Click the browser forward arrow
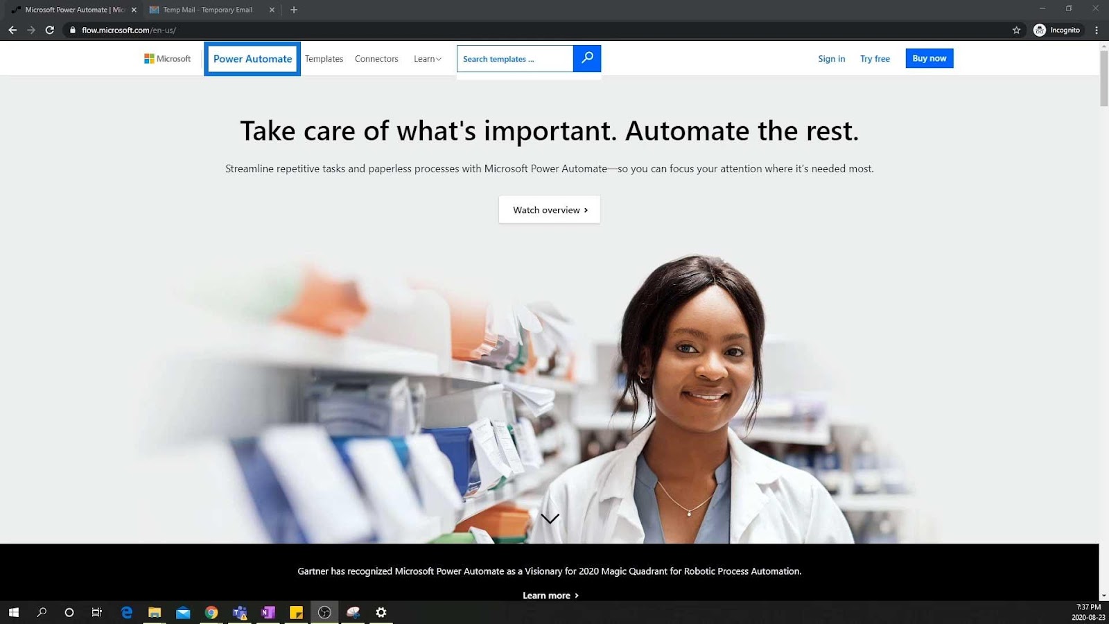This screenshot has width=1109, height=624. (x=31, y=30)
